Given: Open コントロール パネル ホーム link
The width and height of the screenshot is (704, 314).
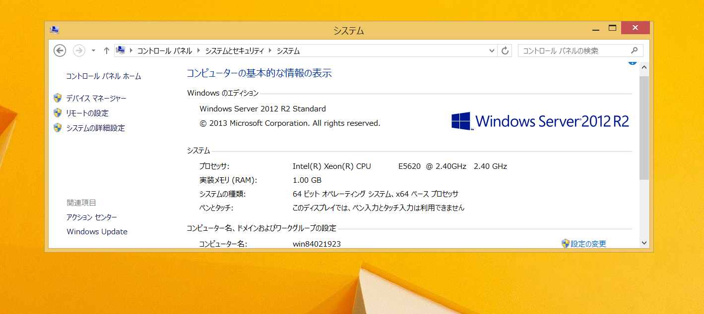Looking at the screenshot, I should click(x=104, y=76).
